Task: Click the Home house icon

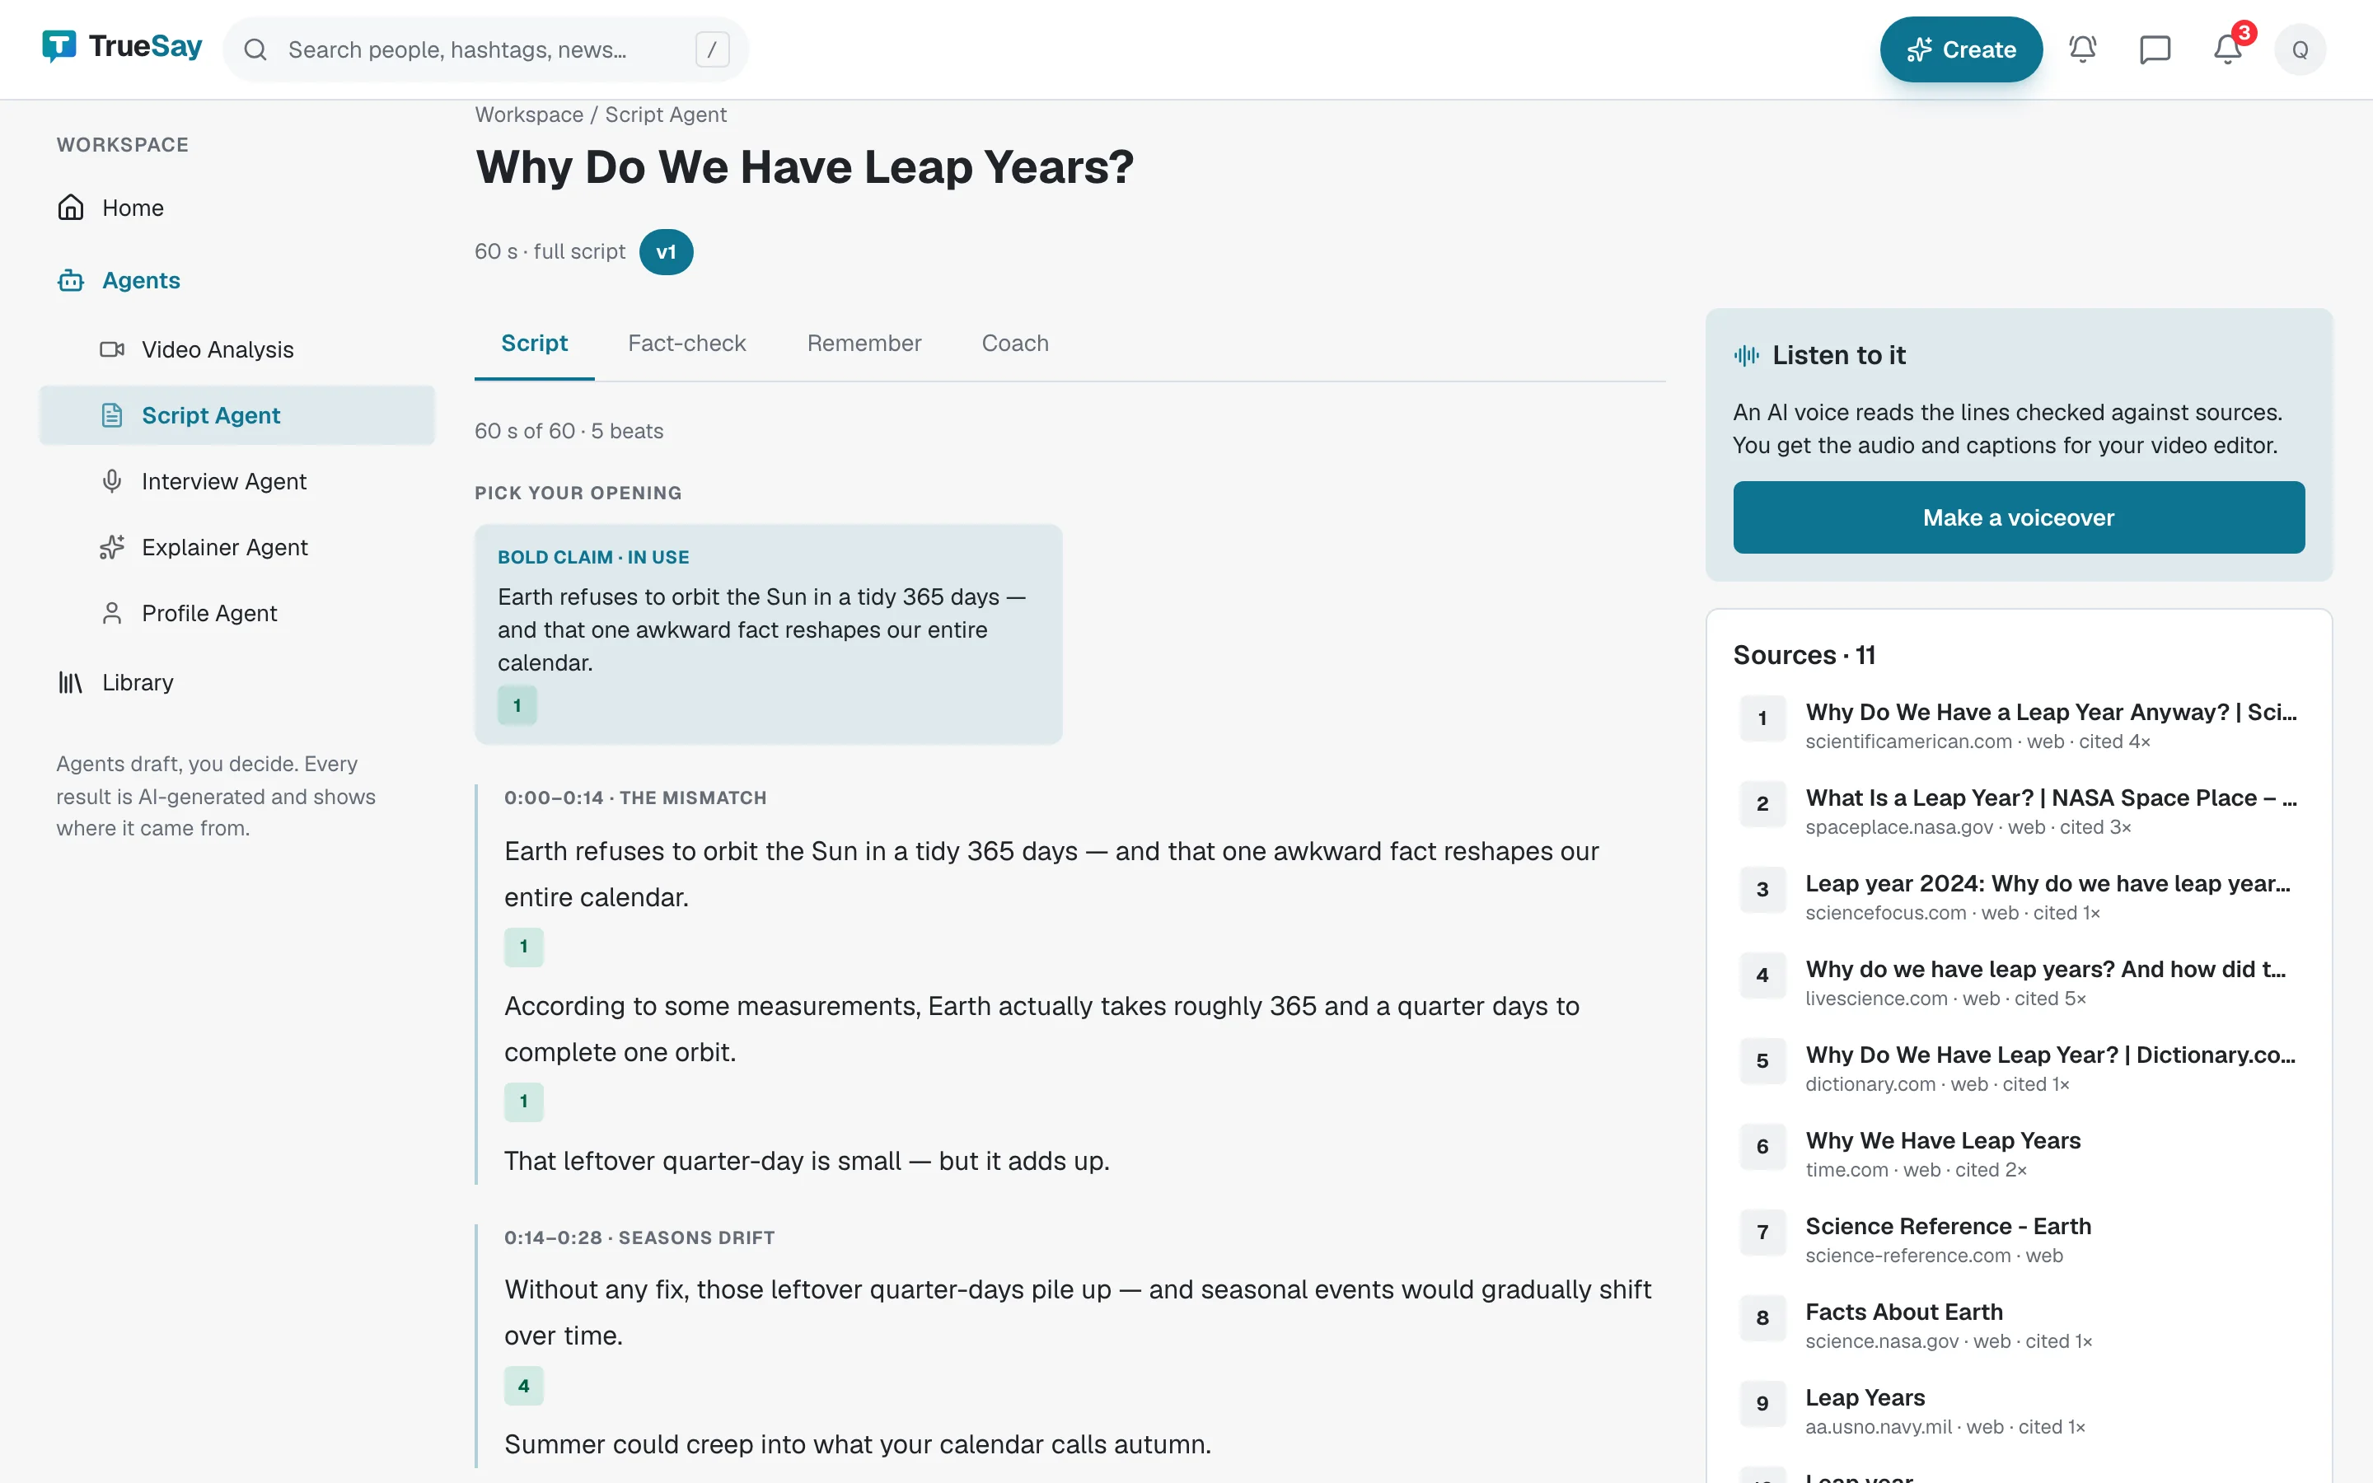Action: point(71,208)
